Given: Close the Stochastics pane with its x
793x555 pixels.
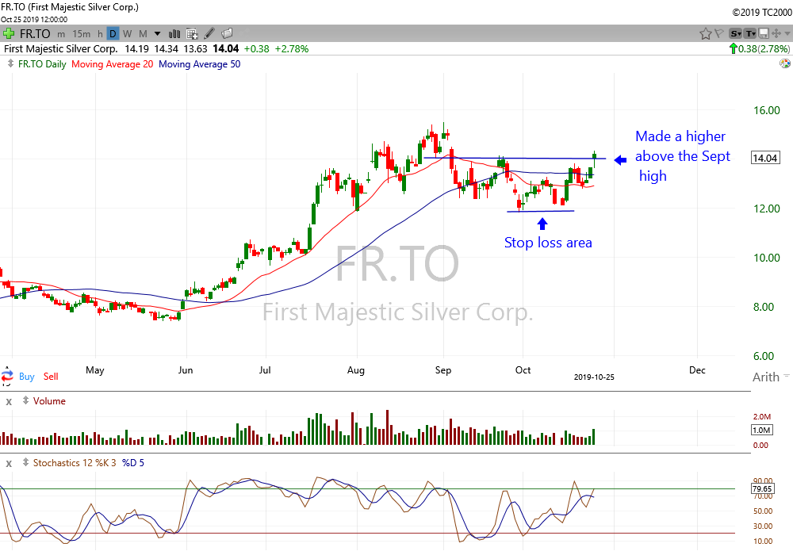Looking at the screenshot, I should [x=9, y=464].
